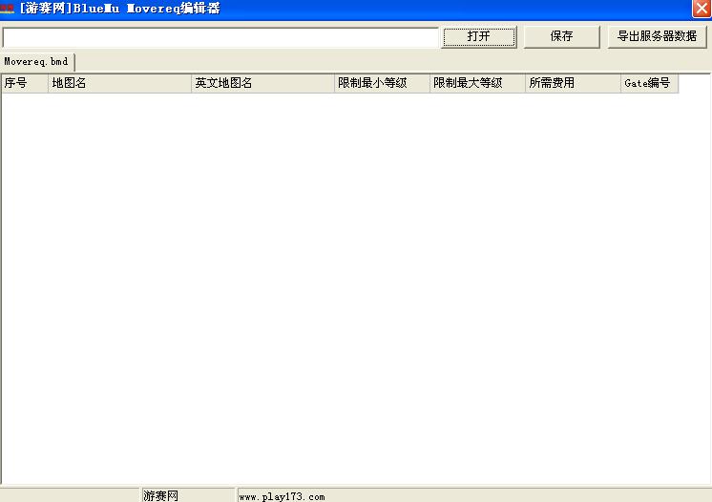712x502 pixels.
Task: Click the www.play173.com status bar text
Action: (x=282, y=496)
